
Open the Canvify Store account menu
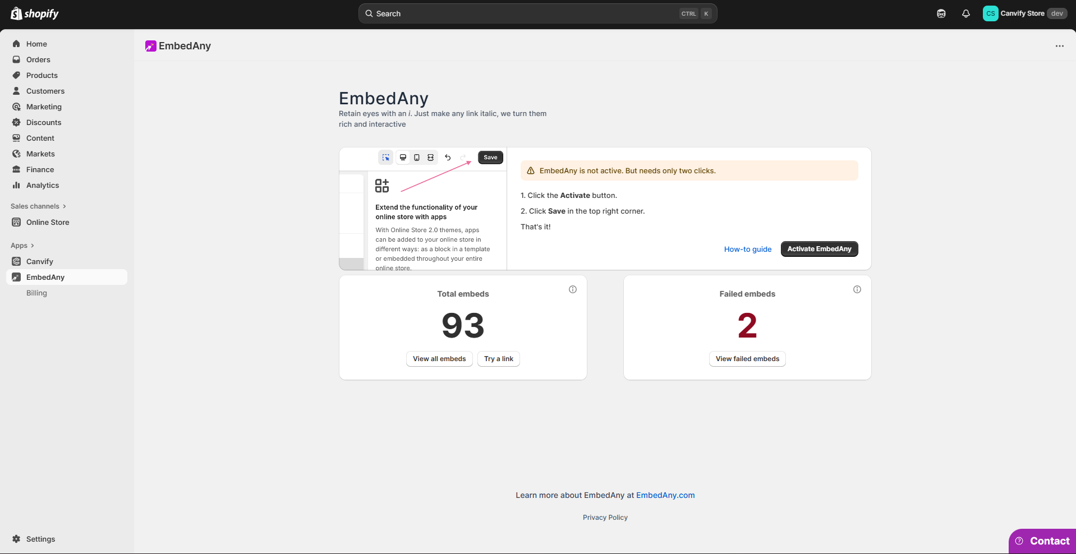click(x=1024, y=13)
